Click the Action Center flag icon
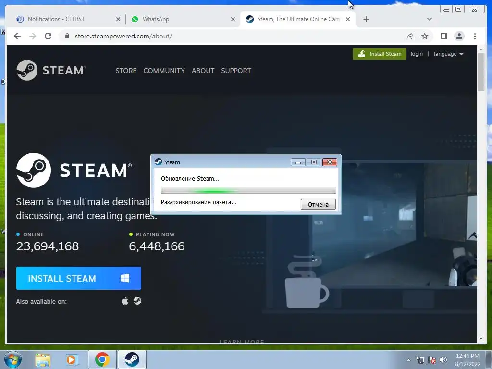Screen dimensions: 492x369 432,360
